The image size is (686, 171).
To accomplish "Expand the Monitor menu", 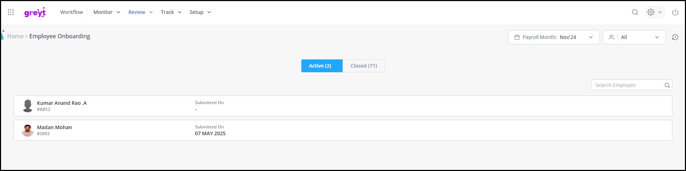I will [x=107, y=12].
